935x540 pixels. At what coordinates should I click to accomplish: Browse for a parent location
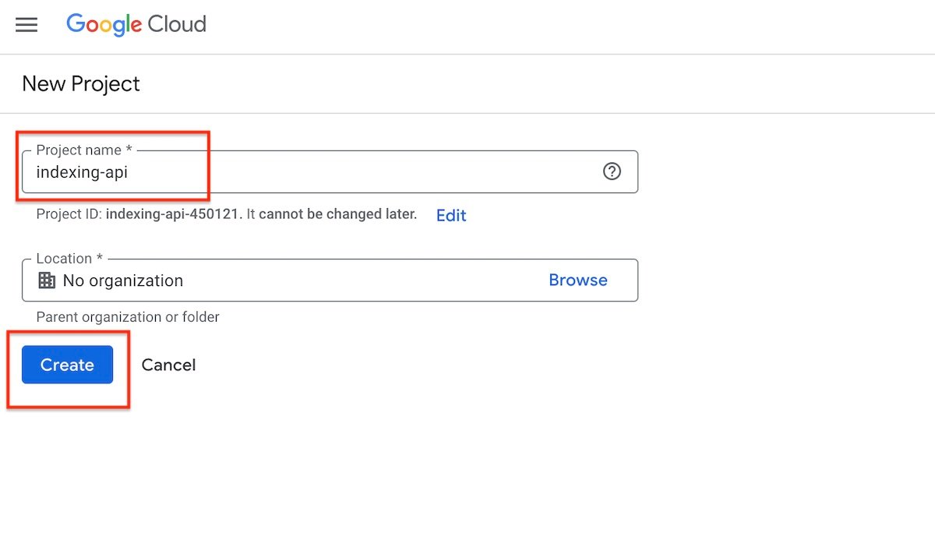tap(578, 281)
